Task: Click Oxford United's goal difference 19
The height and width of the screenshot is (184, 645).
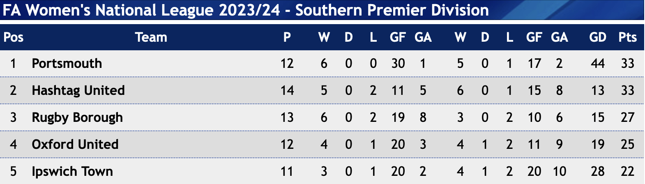Action: (598, 144)
